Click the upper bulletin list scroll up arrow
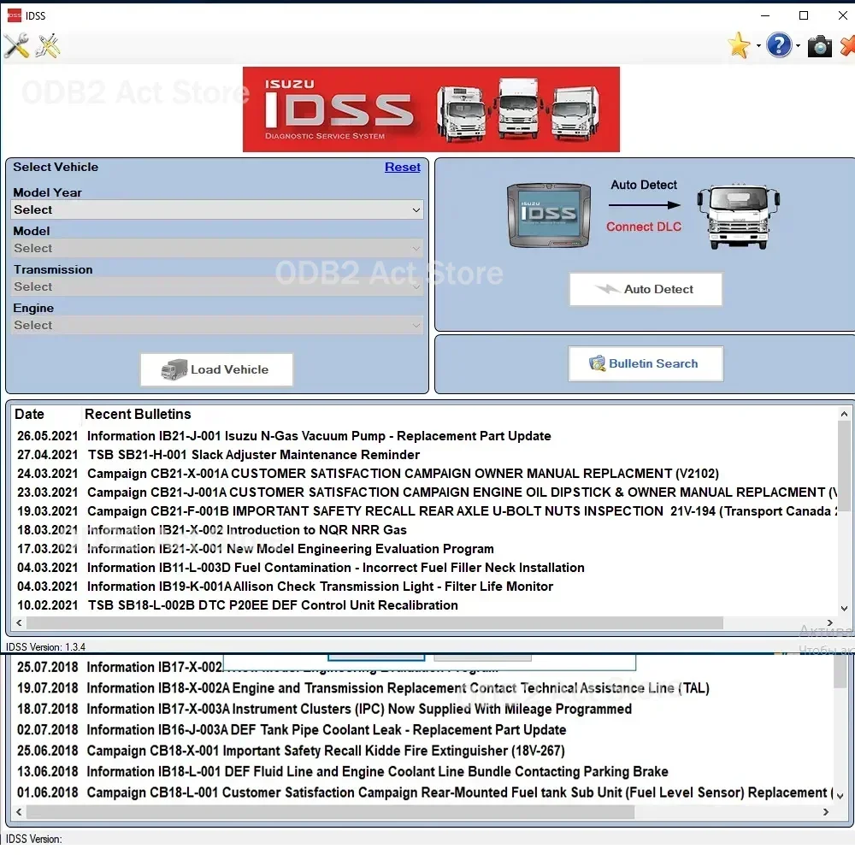Image resolution: width=855 pixels, height=855 pixels. tap(844, 414)
